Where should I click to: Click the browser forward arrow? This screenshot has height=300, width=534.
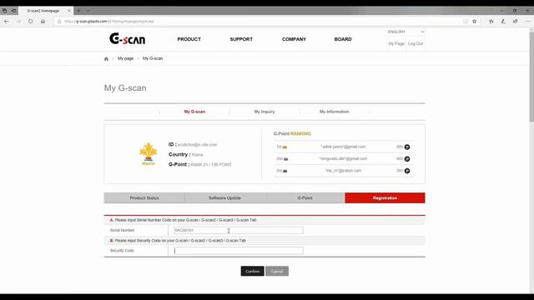pos(18,21)
